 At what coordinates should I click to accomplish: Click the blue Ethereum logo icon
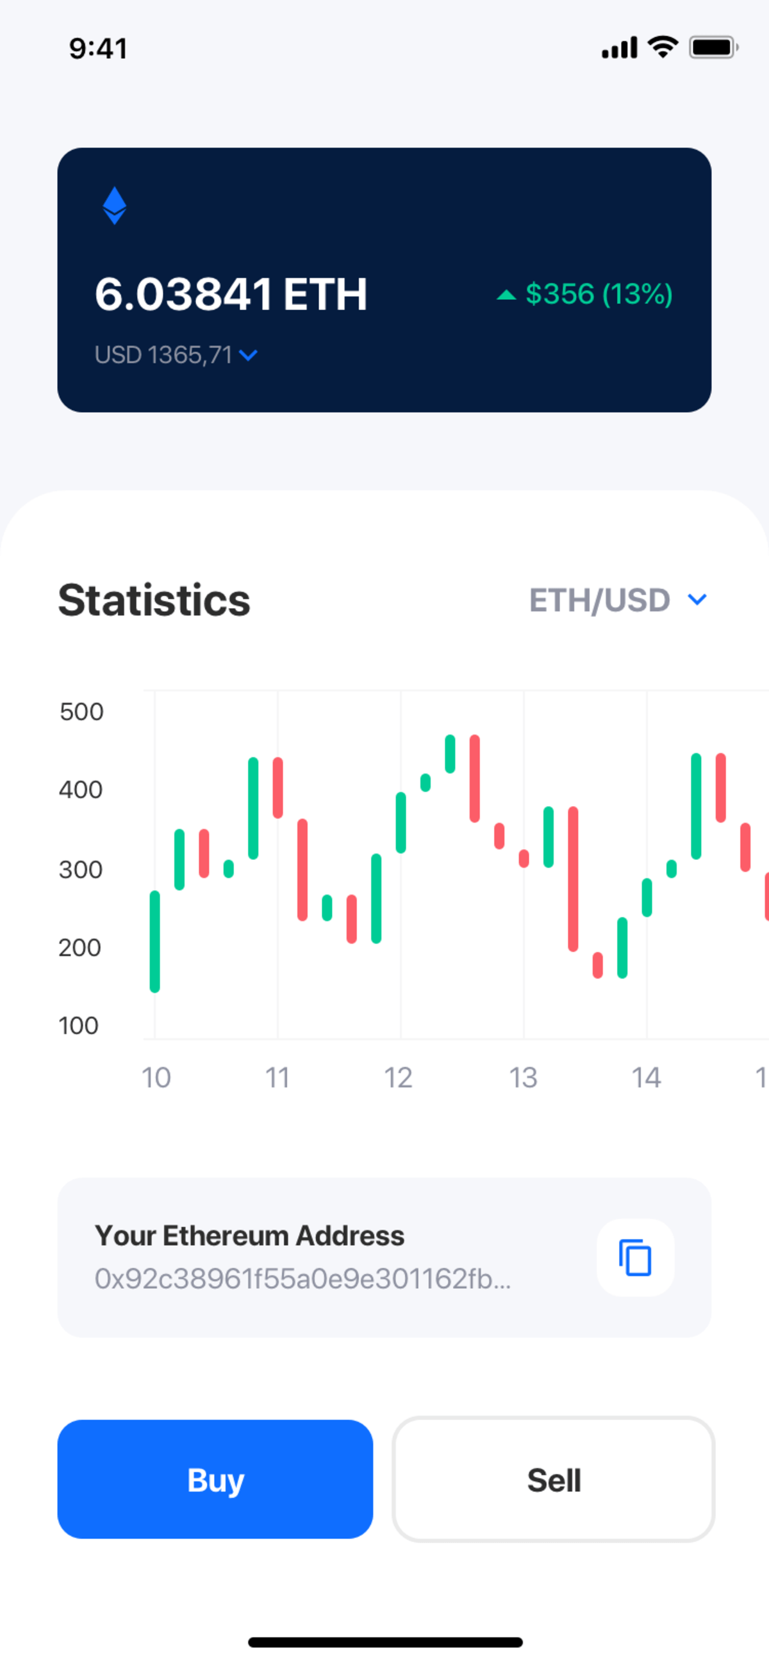(x=115, y=206)
